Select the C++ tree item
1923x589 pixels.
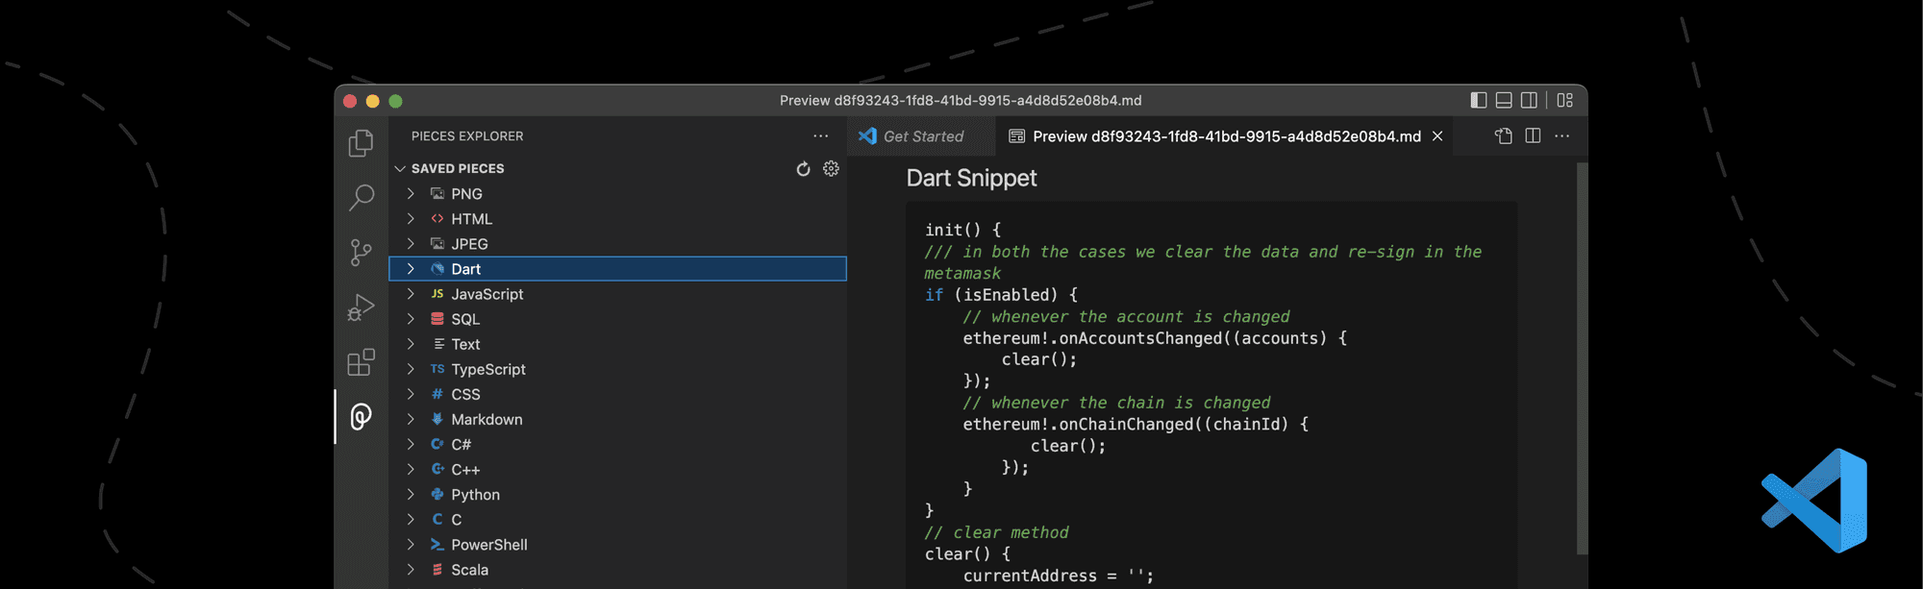tap(617, 470)
